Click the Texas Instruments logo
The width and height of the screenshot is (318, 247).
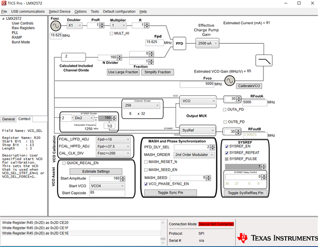(x=277, y=238)
